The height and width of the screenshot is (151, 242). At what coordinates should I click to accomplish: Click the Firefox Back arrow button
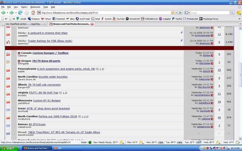click(x=3, y=13)
